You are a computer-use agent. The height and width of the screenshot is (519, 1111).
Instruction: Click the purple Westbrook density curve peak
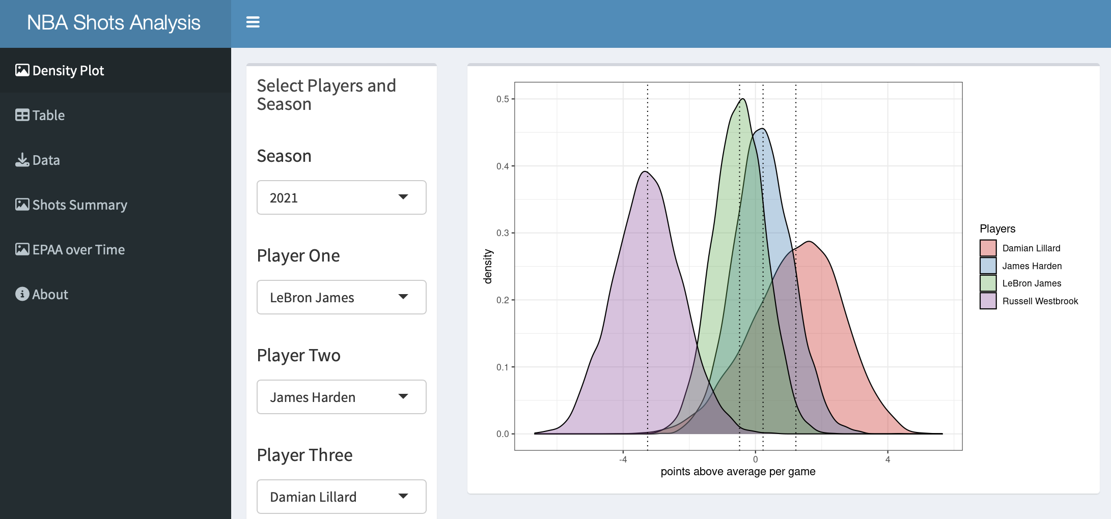tap(645, 173)
